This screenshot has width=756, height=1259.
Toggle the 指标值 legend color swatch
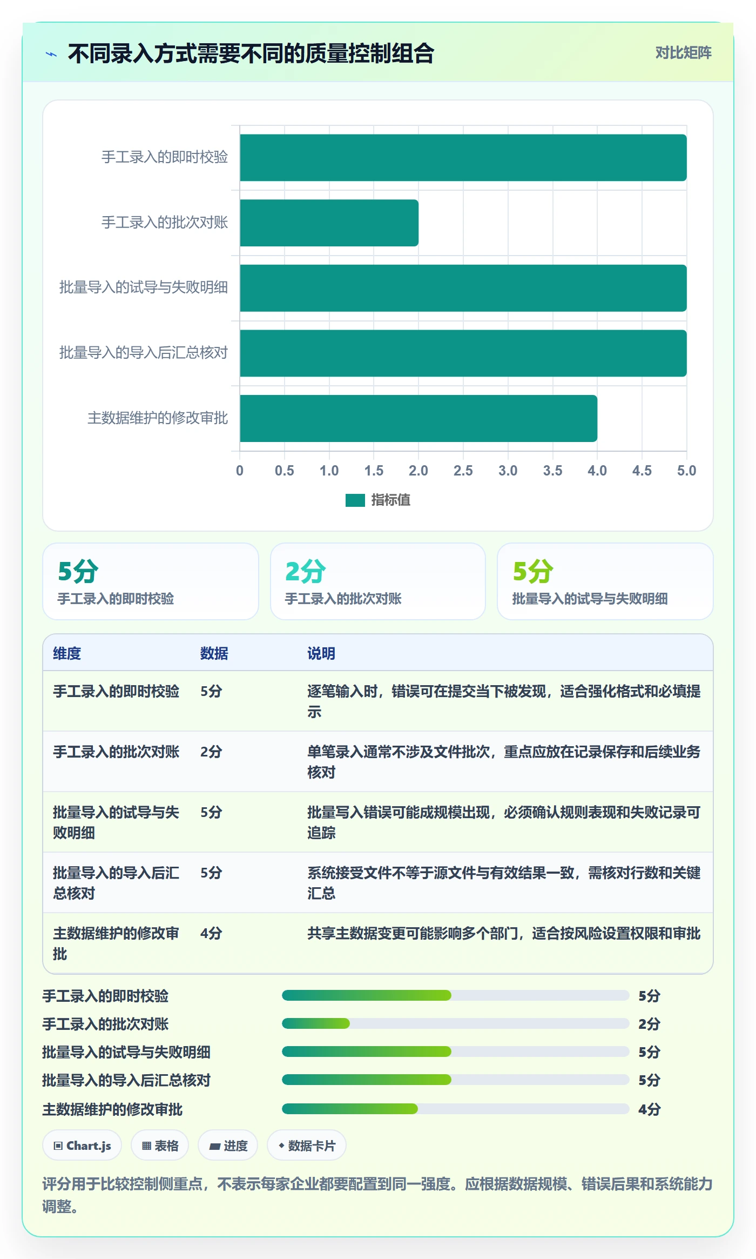[x=355, y=500]
